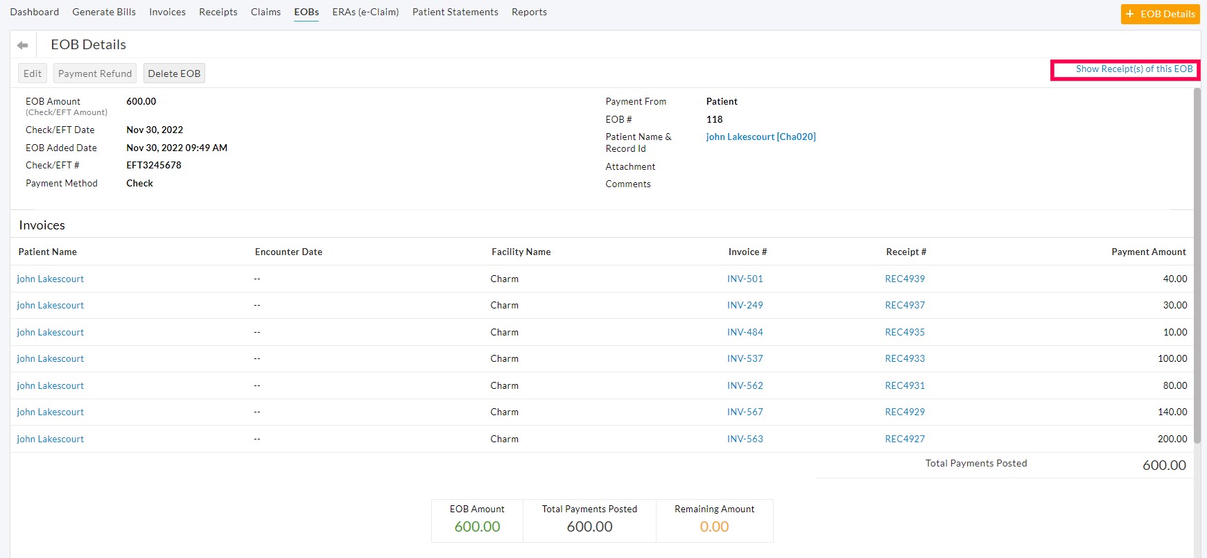Open Patient Statements tab

tap(455, 12)
